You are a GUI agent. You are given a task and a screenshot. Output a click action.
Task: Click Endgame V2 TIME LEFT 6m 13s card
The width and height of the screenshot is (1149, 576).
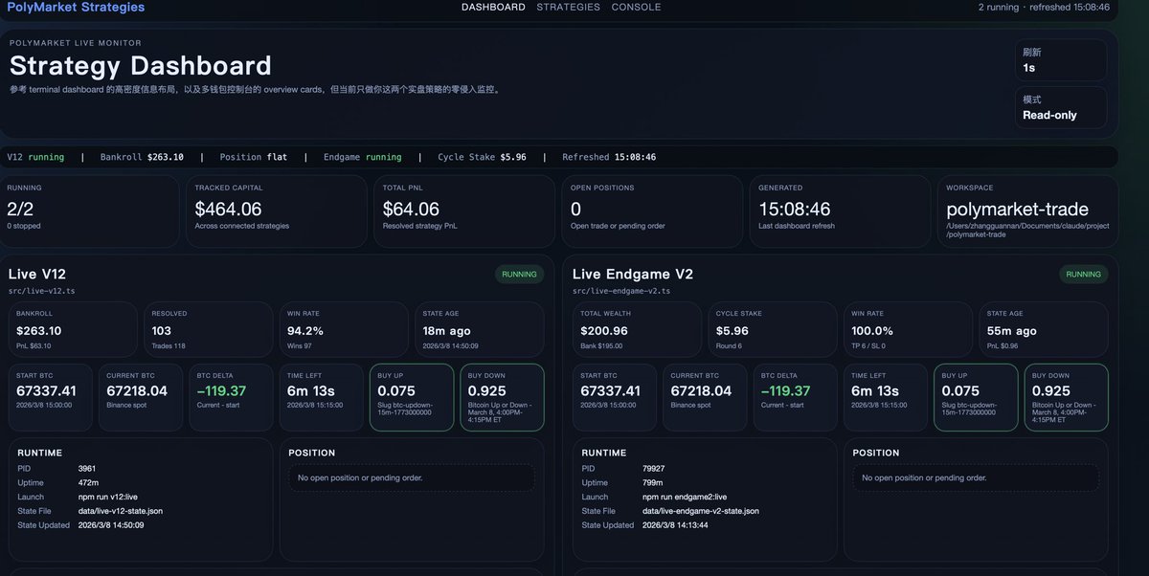[x=886, y=397]
